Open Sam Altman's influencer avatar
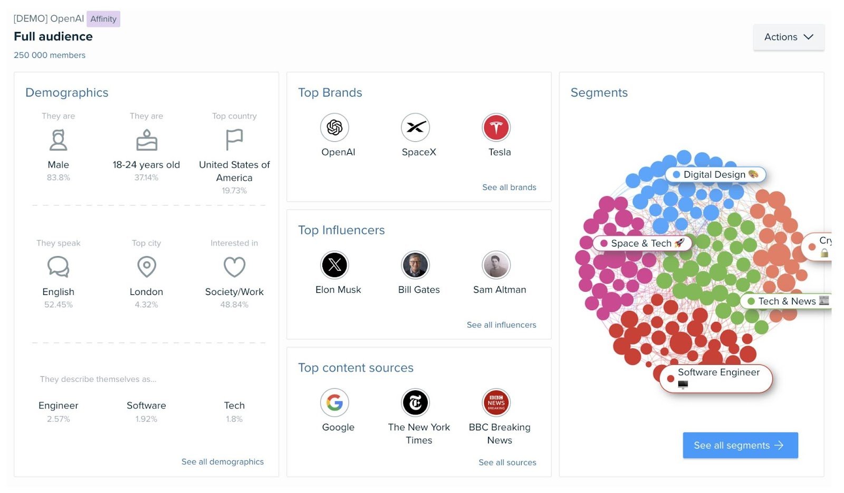This screenshot has width=844, height=493. point(496,265)
